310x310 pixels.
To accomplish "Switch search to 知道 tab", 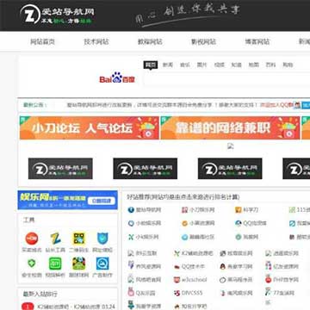I will 236,65.
